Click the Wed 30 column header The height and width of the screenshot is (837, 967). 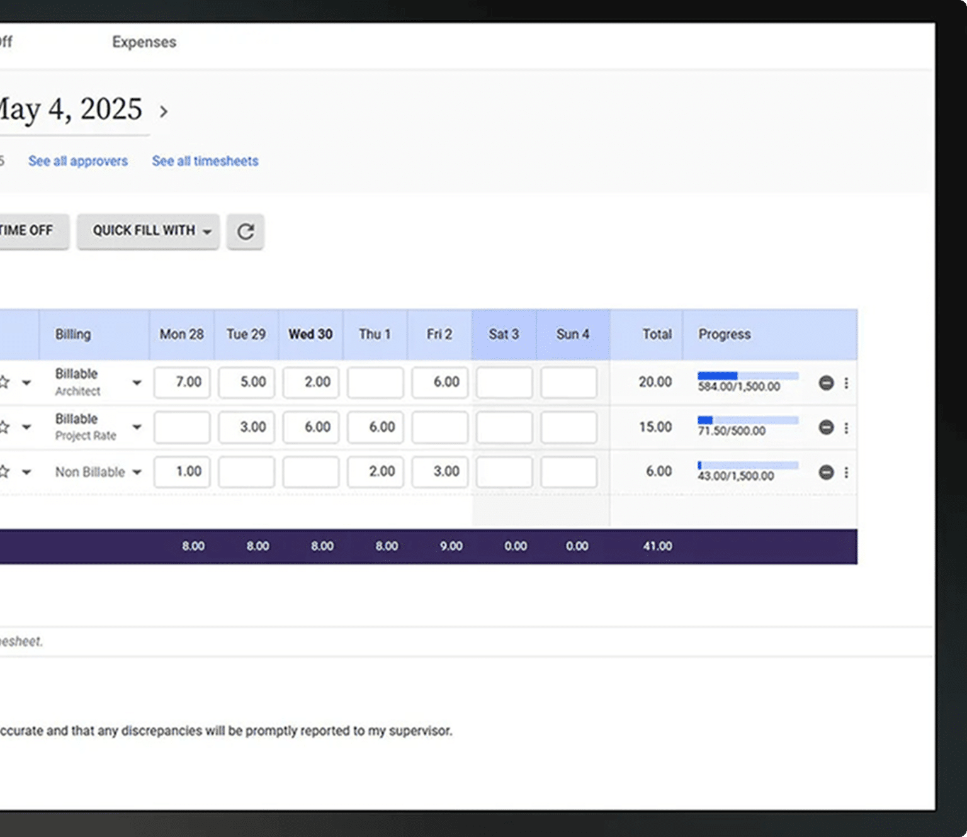pos(310,334)
